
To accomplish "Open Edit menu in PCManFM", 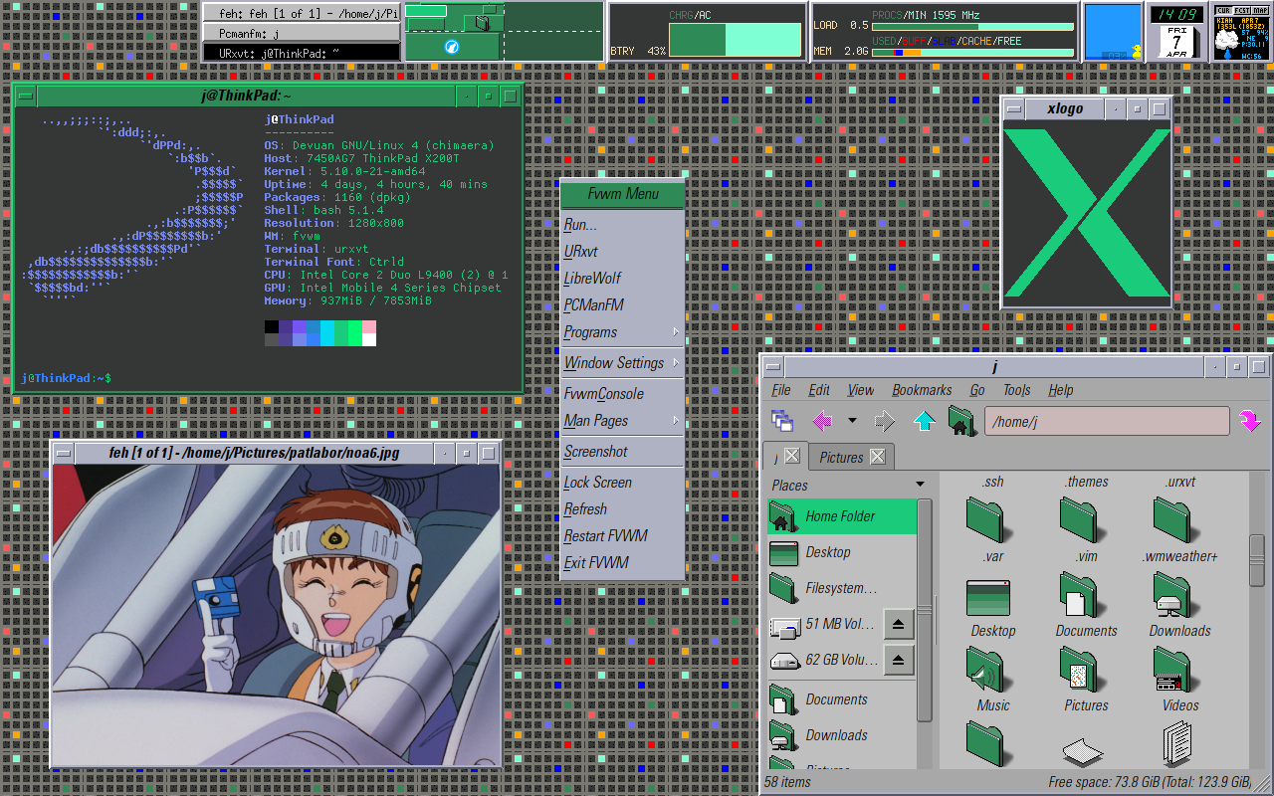I will click(819, 390).
